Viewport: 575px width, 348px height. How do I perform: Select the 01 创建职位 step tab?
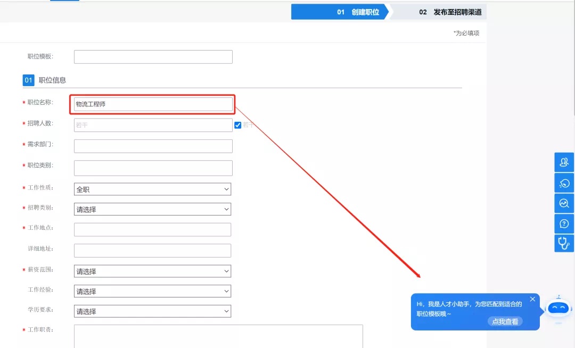340,12
